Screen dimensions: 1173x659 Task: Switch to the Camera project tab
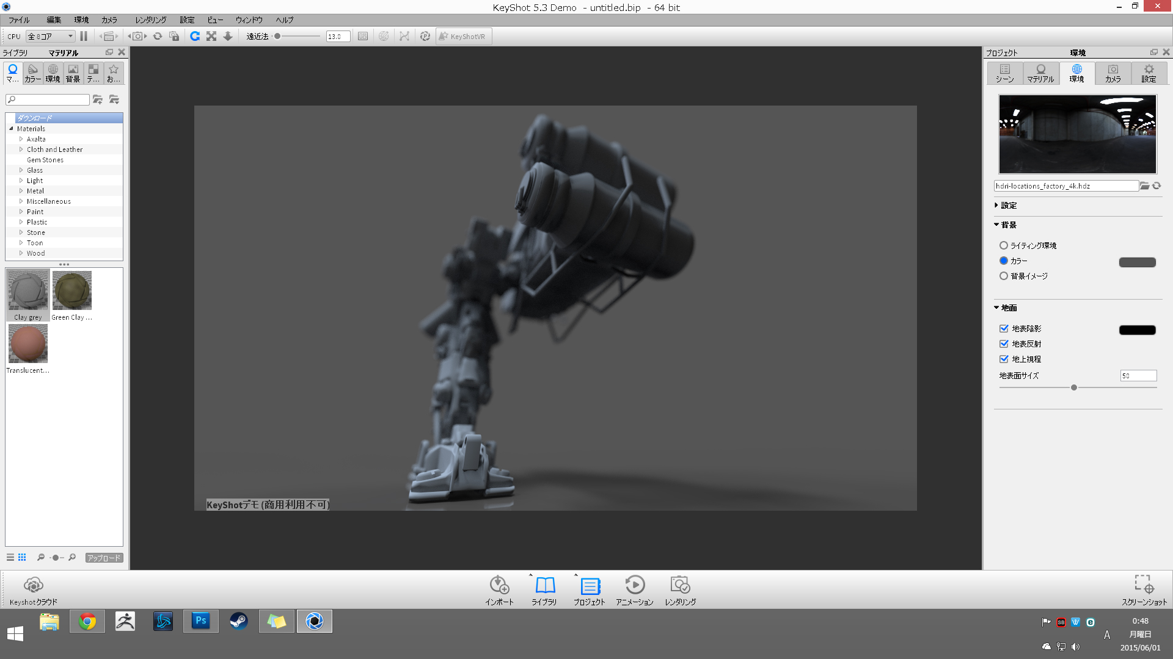1113,73
